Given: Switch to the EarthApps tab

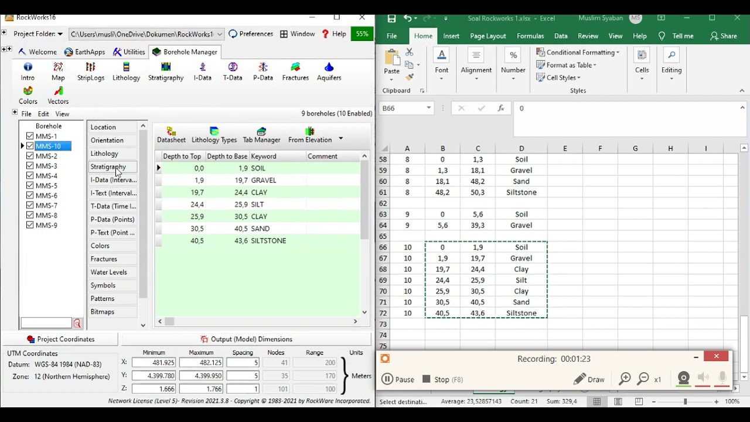Looking at the screenshot, I should 85,52.
